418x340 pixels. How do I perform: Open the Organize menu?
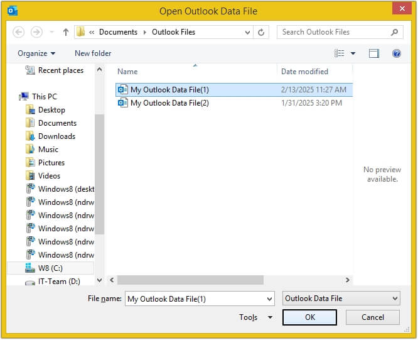[36, 53]
